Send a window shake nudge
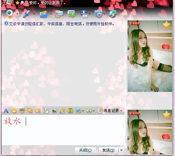The width and height of the screenshot is (175, 156). click(30, 111)
